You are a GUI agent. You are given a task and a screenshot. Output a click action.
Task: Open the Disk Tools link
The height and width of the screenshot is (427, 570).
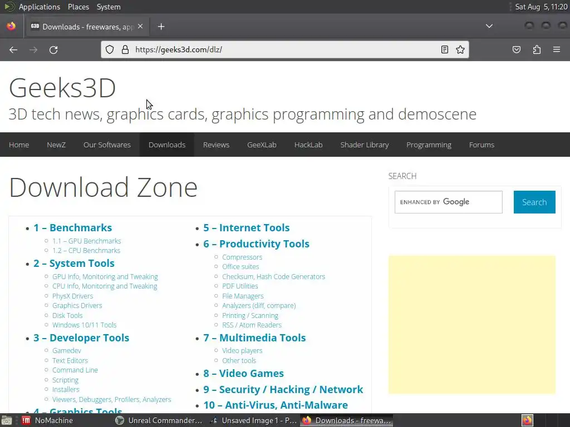(67, 316)
